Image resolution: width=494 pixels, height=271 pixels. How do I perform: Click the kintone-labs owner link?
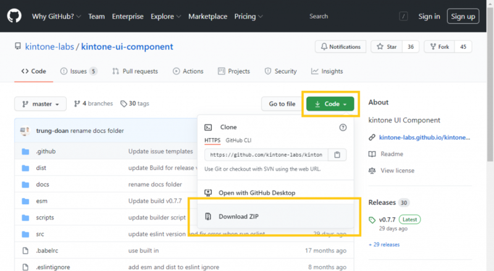pos(49,47)
